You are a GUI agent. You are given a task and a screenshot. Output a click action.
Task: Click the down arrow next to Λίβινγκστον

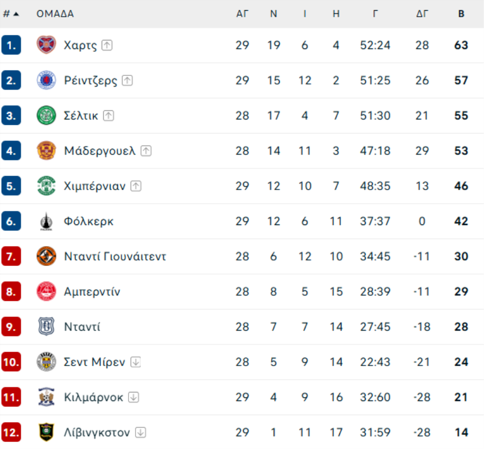pyautogui.click(x=140, y=432)
